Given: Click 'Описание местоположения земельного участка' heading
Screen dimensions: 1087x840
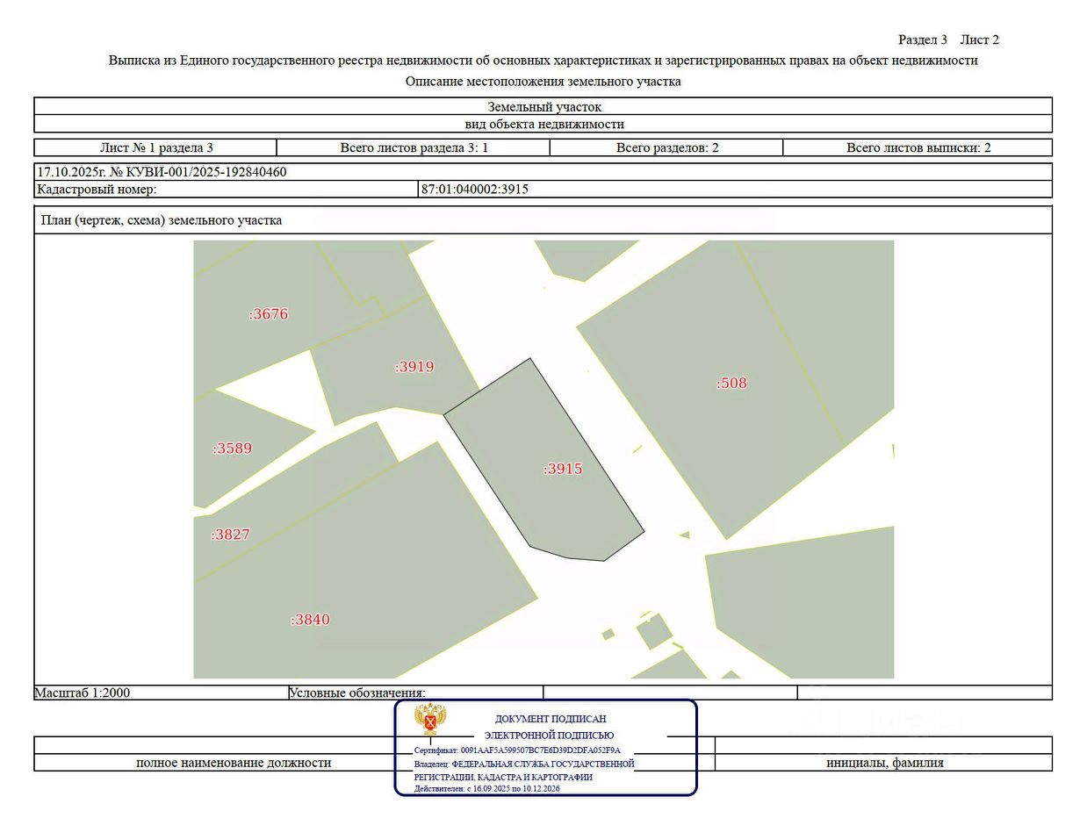Looking at the screenshot, I should click(x=543, y=82).
